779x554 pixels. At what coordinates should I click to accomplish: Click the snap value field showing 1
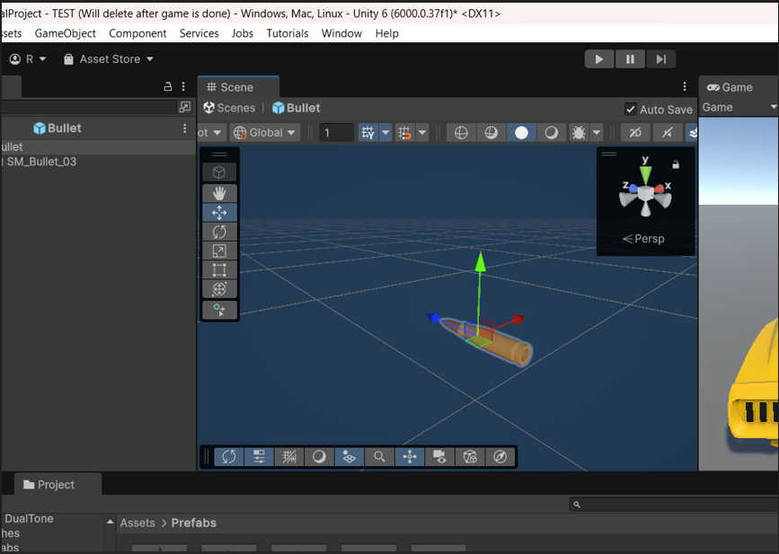tap(336, 133)
